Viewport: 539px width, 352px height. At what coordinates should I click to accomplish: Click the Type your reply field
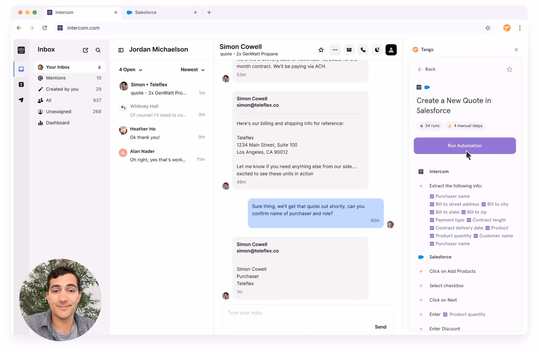pos(307,312)
